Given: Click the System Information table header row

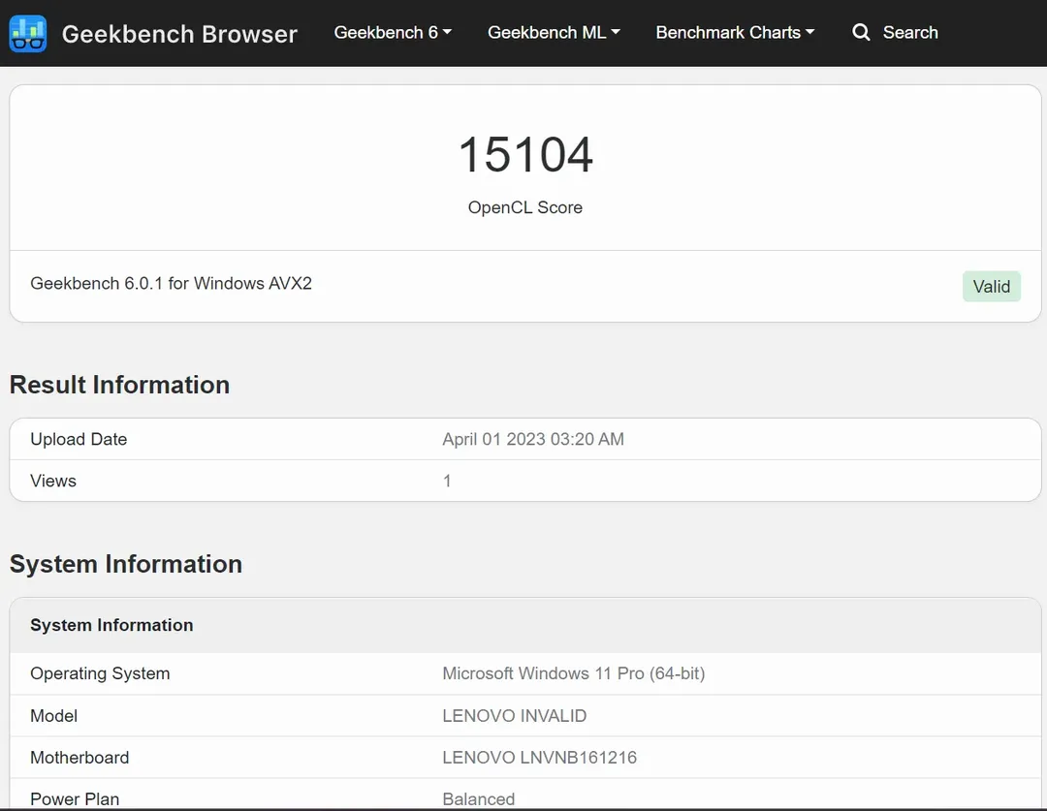Looking at the screenshot, I should coord(111,625).
